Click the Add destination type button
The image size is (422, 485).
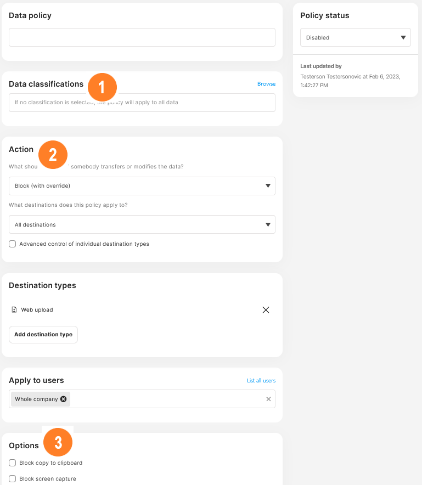[43, 335]
